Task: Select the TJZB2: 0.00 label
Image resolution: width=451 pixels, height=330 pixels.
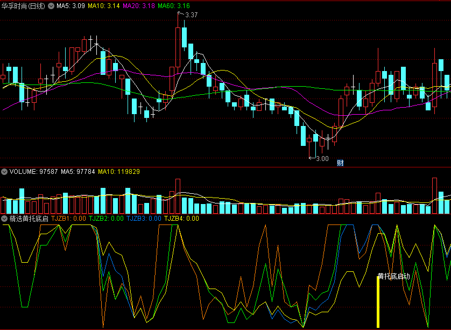Action: point(106,219)
